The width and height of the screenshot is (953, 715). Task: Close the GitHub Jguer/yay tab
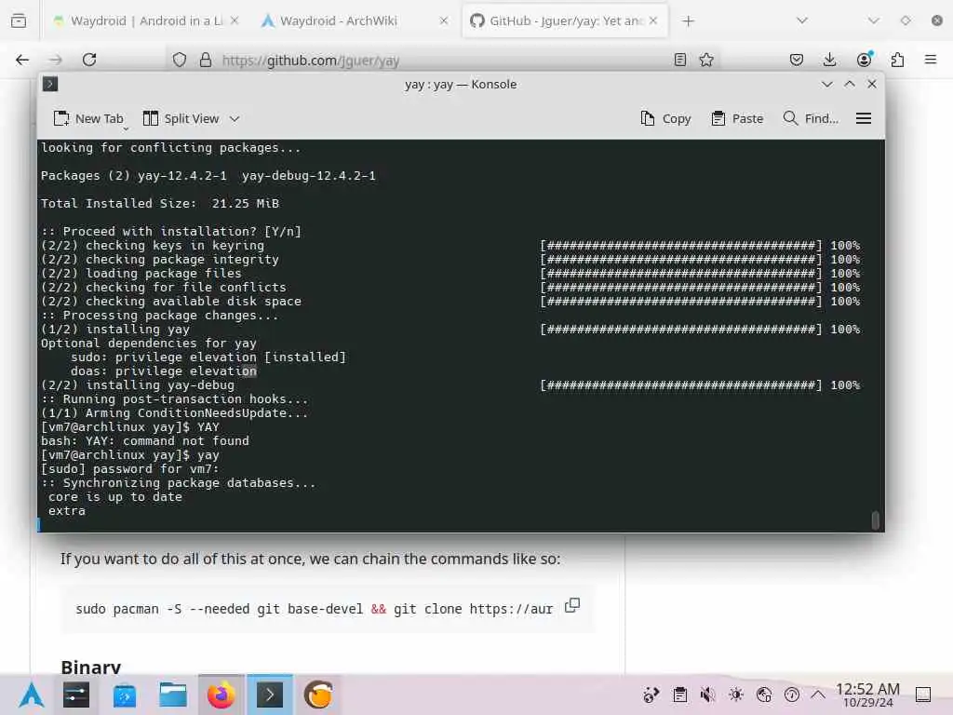(652, 20)
